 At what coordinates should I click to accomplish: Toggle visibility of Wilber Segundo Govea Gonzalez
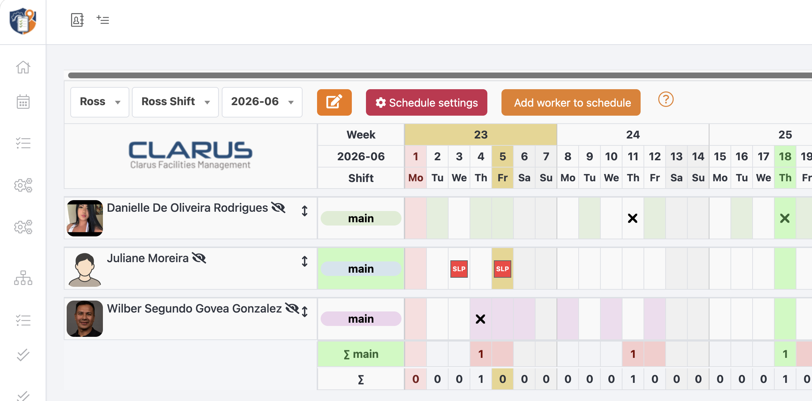pyautogui.click(x=292, y=309)
